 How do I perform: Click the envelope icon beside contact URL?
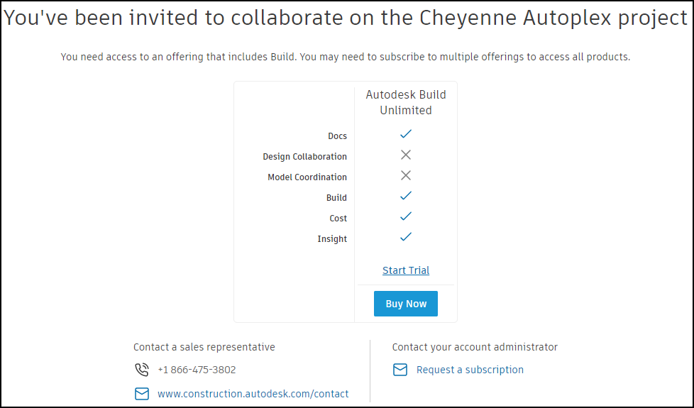point(142,394)
